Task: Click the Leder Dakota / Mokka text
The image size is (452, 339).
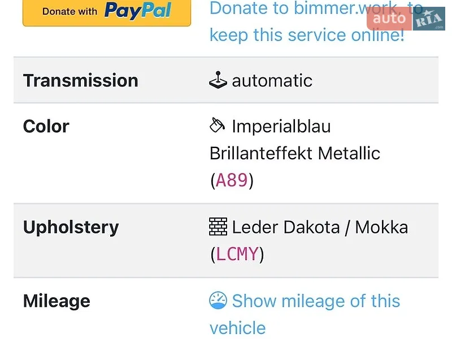Action: click(320, 227)
